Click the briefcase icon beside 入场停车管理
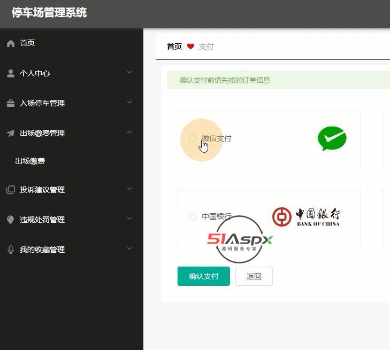 pos(11,103)
